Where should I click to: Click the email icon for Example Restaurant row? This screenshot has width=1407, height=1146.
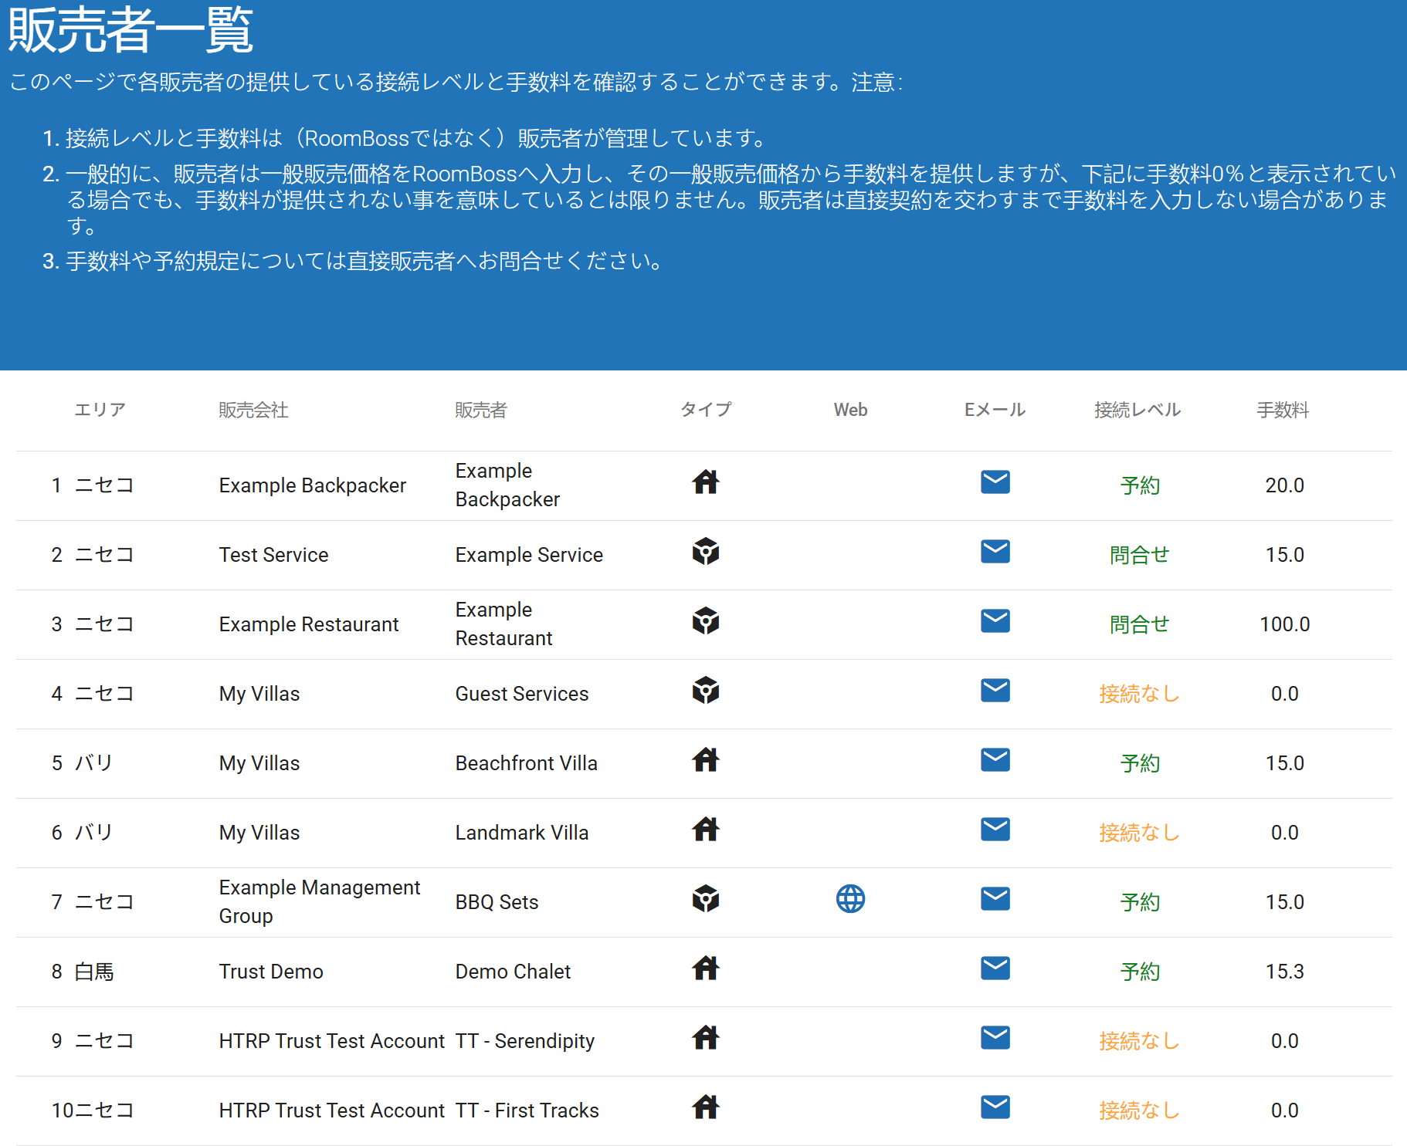[x=995, y=621]
